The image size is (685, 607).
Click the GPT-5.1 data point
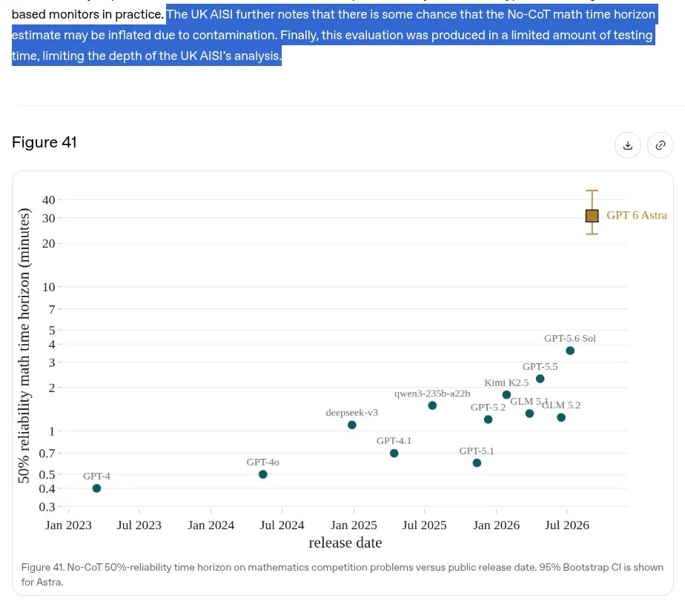click(477, 463)
